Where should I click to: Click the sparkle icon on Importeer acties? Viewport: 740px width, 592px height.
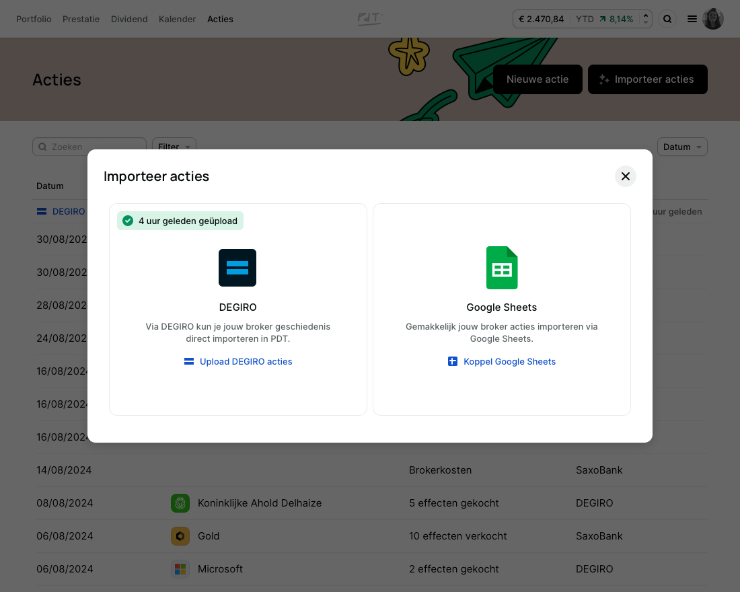(603, 79)
